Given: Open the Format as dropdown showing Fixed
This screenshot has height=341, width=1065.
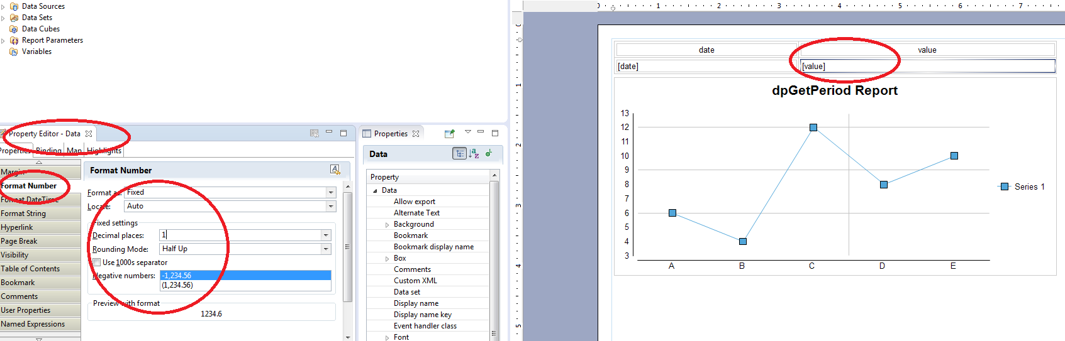Looking at the screenshot, I should 331,193.
